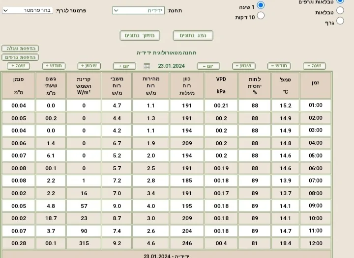
Task: Choose the טבלאות display option
Action: pyautogui.click(x=340, y=11)
